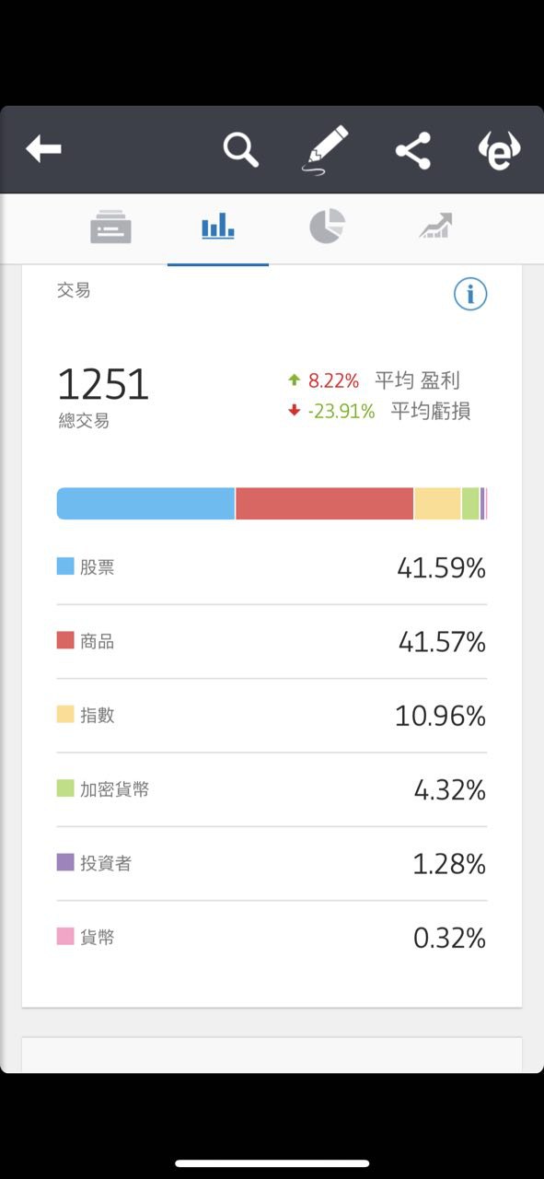Viewport: 544px width, 1179px height.
Task: Tap the 1251 總交易 total figure
Action: [x=102, y=396]
